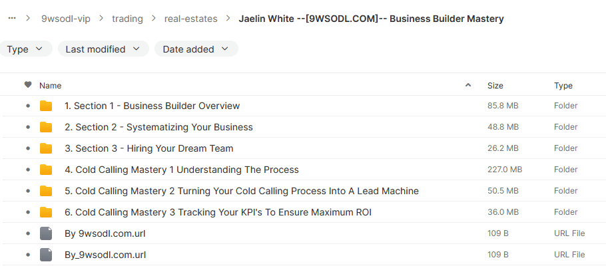The height and width of the screenshot is (272, 606).
Task: Open the Last modified filter dropdown
Action: pyautogui.click(x=103, y=49)
